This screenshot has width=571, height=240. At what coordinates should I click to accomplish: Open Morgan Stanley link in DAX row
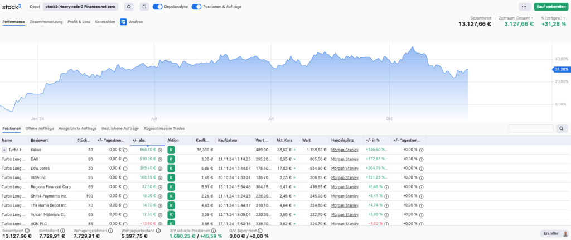(x=345, y=159)
